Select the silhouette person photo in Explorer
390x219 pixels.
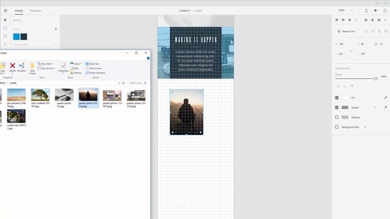pos(88,95)
